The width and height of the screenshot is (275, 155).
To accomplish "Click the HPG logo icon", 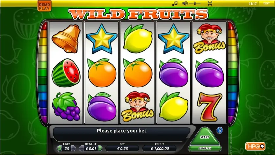I will point(255,146).
